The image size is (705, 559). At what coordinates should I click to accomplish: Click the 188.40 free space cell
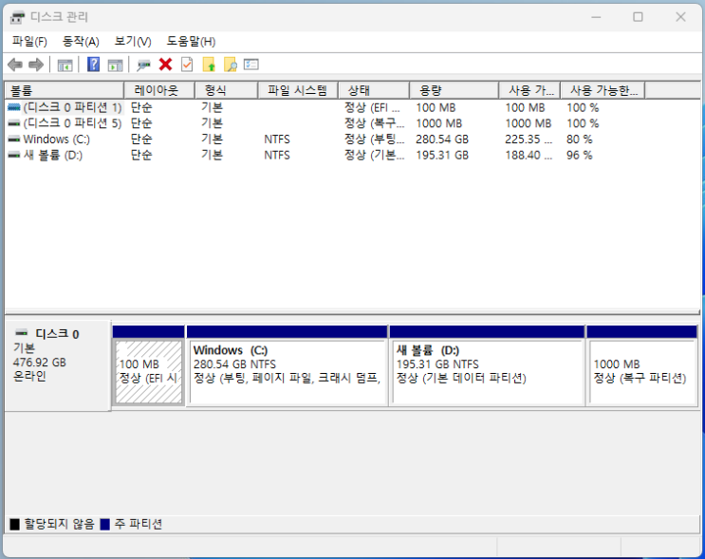click(529, 155)
